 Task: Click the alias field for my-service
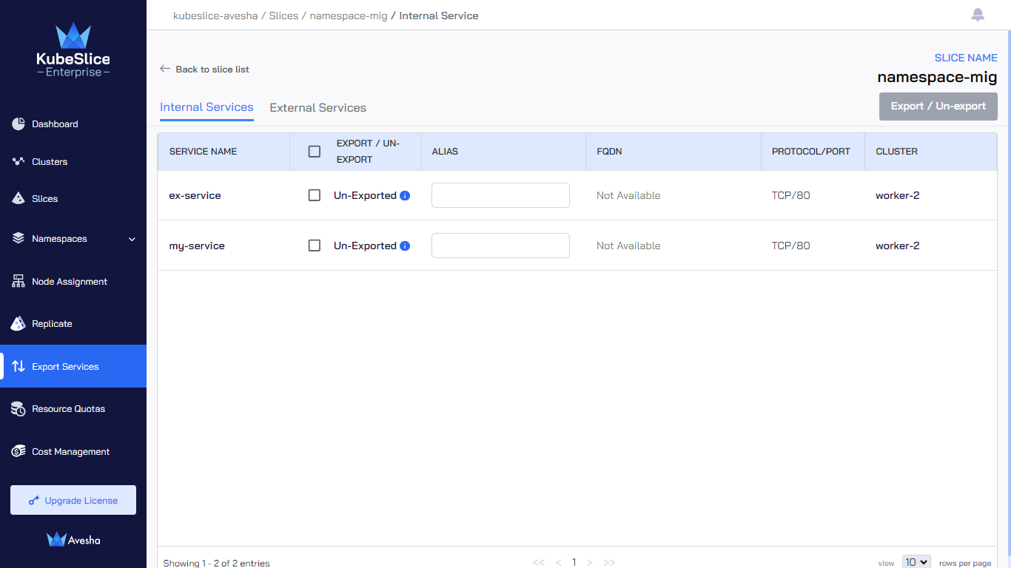[x=500, y=246]
